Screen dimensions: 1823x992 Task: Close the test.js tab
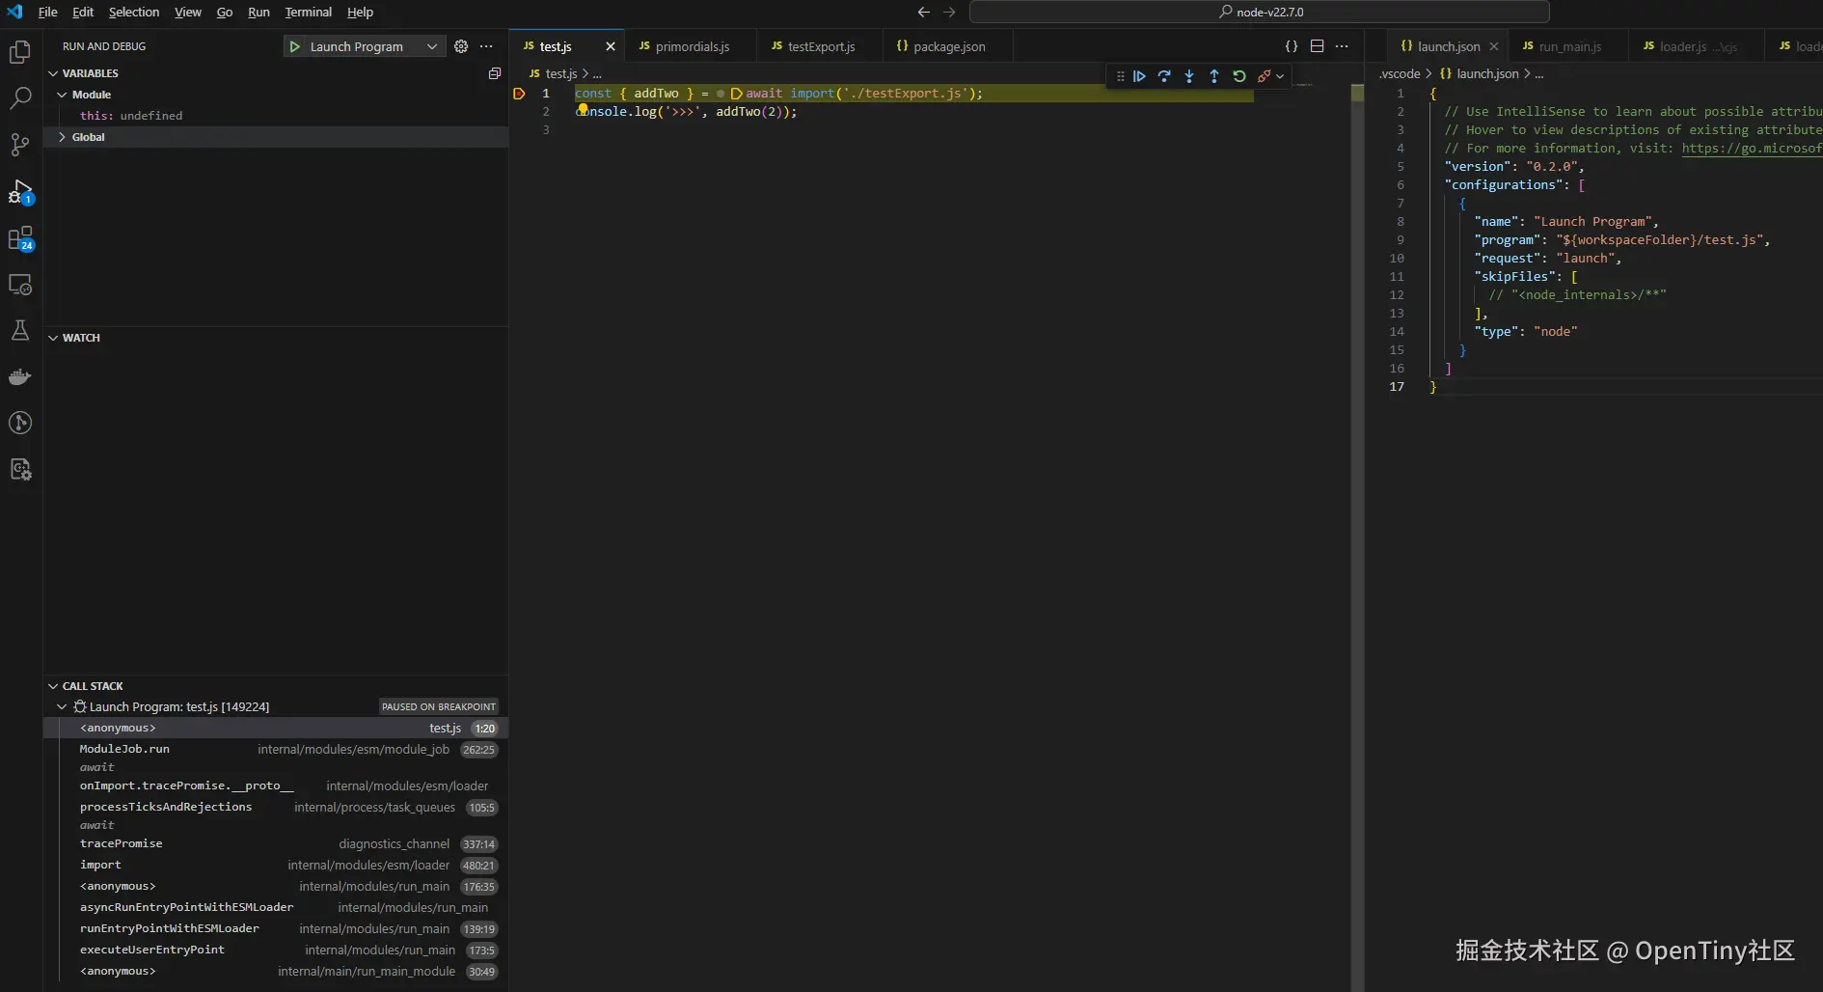click(x=610, y=46)
